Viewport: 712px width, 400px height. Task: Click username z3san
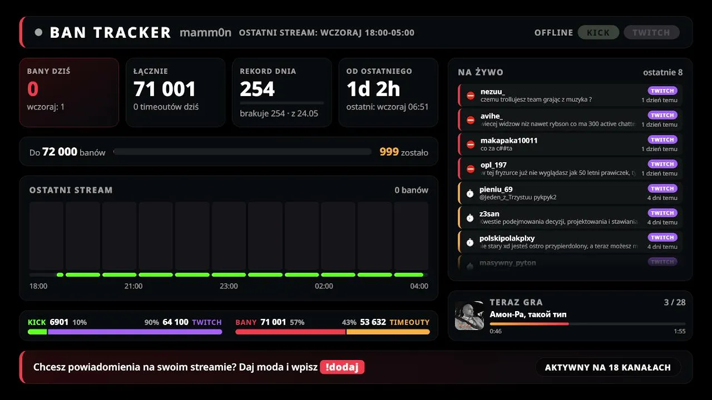coord(489,214)
